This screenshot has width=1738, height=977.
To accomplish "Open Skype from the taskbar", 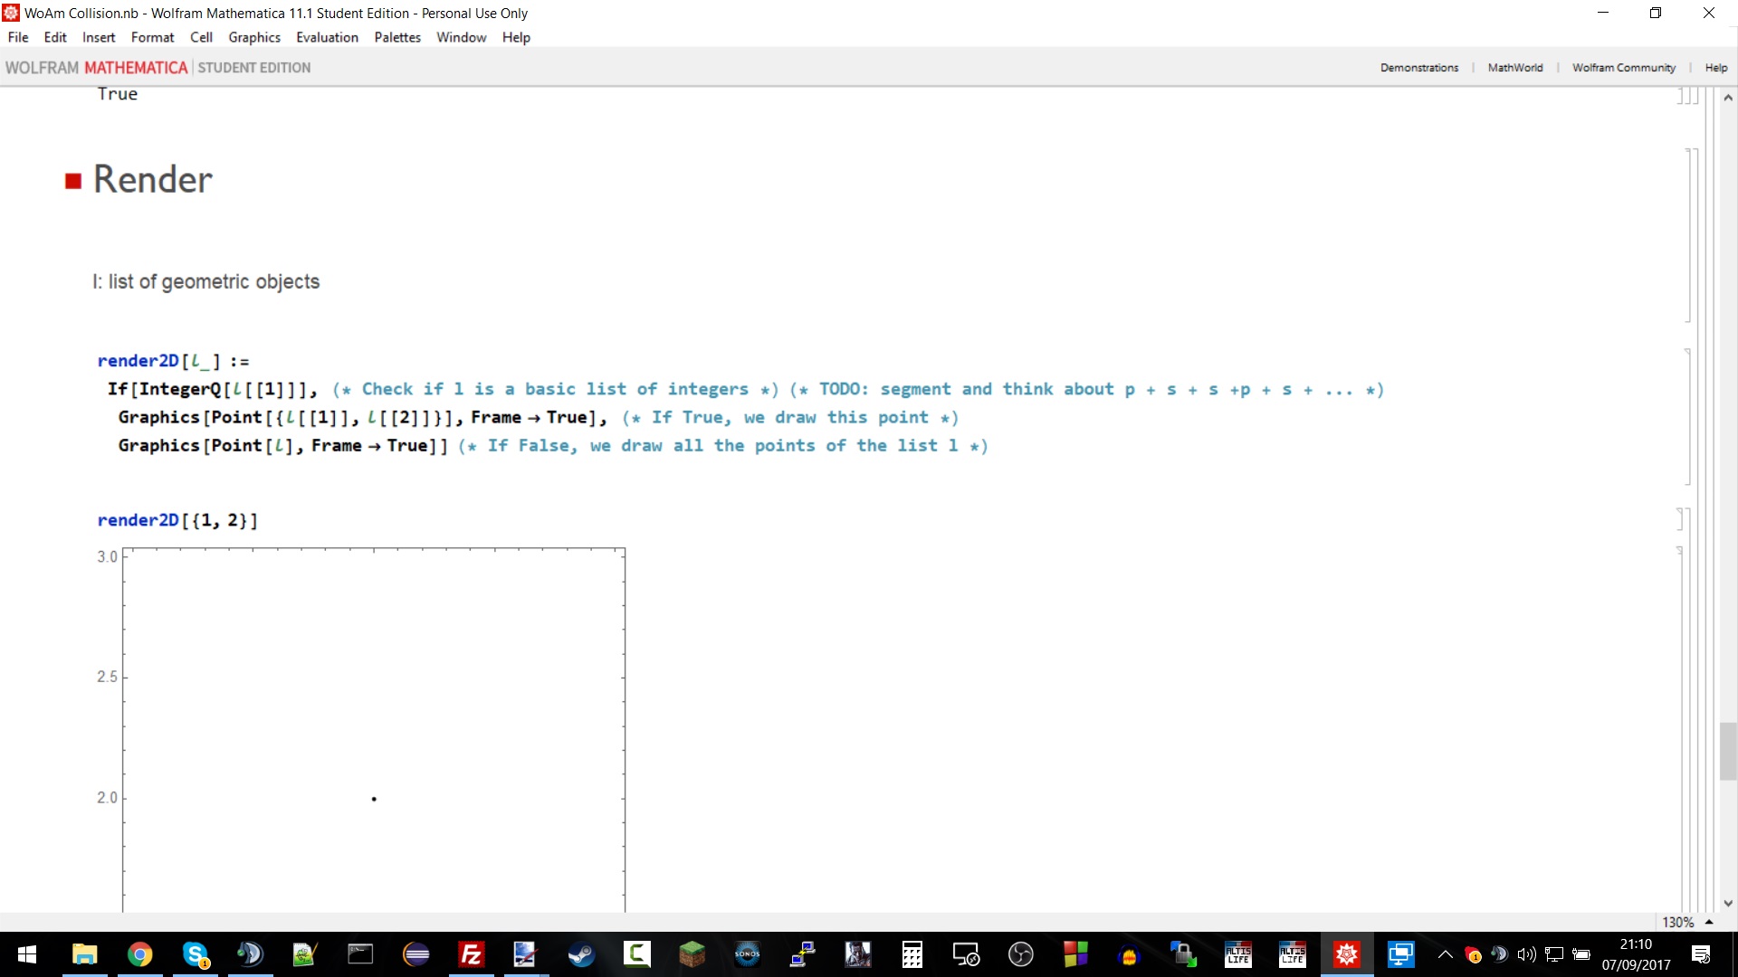I will [196, 954].
